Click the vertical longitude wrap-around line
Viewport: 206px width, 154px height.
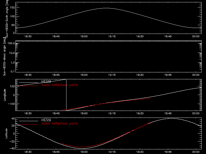pyautogui.click(x=66, y=95)
